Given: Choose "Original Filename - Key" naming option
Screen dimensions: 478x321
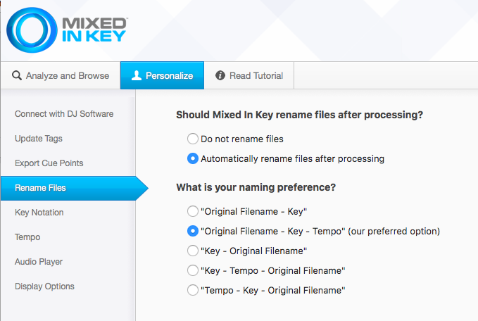Looking at the screenshot, I should [193, 211].
